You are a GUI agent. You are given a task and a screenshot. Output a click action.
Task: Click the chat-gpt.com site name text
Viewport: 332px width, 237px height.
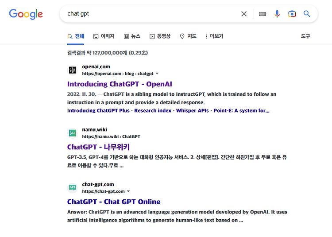click(x=98, y=184)
